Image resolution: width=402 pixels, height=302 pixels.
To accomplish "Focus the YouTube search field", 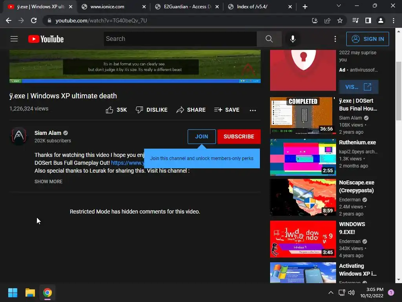I will point(180,39).
